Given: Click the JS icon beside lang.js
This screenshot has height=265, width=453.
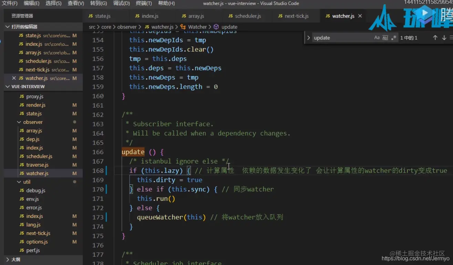Looking at the screenshot, I should (22, 225).
